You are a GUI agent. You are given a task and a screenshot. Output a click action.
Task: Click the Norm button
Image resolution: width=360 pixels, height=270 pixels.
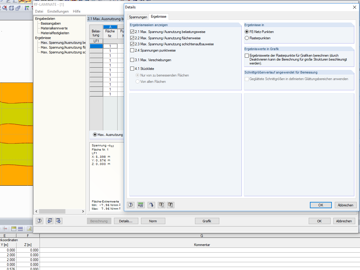coord(153,221)
